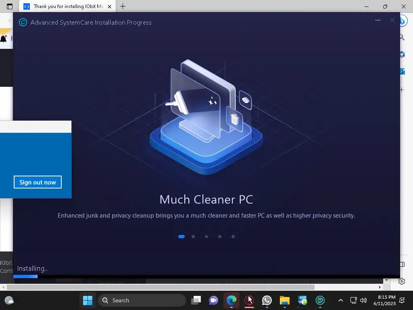Open the IObit installer icon on the taskbar
Image resolution: width=413 pixels, height=310 pixels.
point(302,300)
